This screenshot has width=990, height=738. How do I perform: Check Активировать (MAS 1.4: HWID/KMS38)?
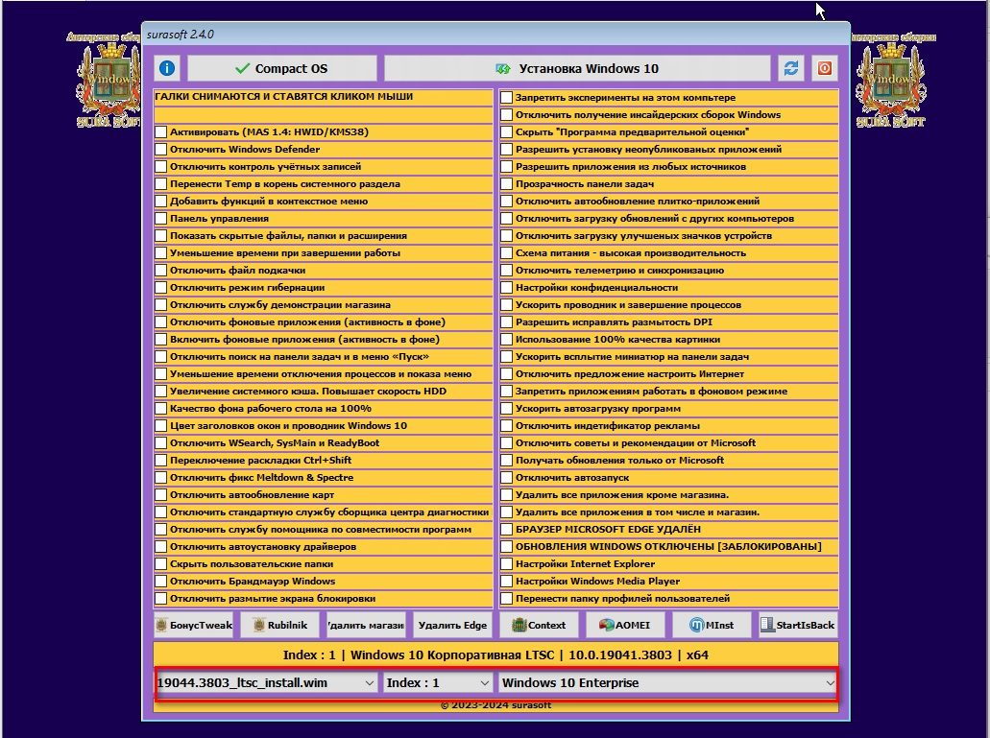coord(161,131)
